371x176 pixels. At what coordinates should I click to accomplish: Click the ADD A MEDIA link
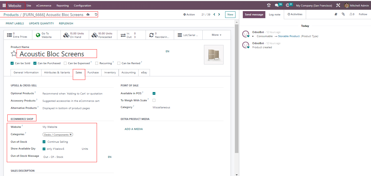tap(134, 129)
